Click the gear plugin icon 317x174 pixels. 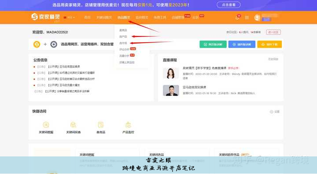pyautogui.click(x=54, y=44)
